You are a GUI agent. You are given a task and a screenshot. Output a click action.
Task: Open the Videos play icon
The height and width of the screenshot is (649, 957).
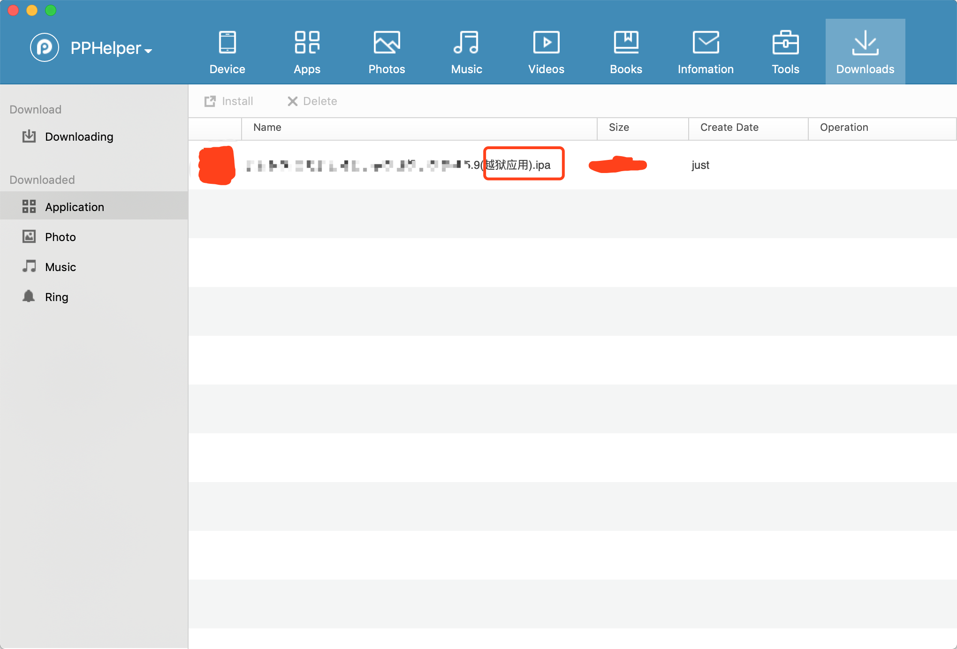click(x=546, y=43)
